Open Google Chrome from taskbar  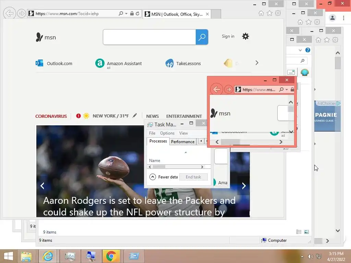click(111, 256)
